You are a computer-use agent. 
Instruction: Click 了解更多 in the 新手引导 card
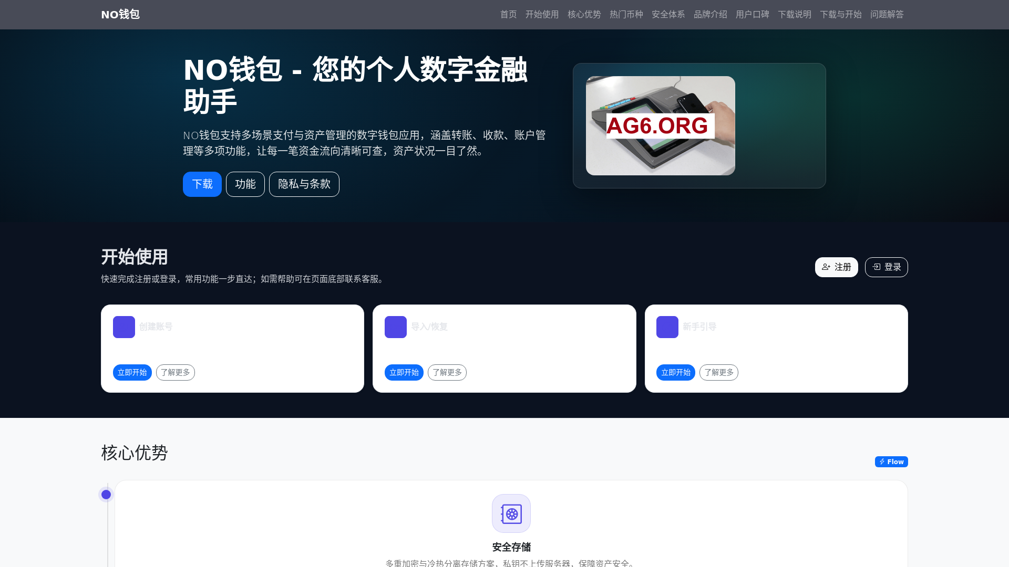coord(719,373)
